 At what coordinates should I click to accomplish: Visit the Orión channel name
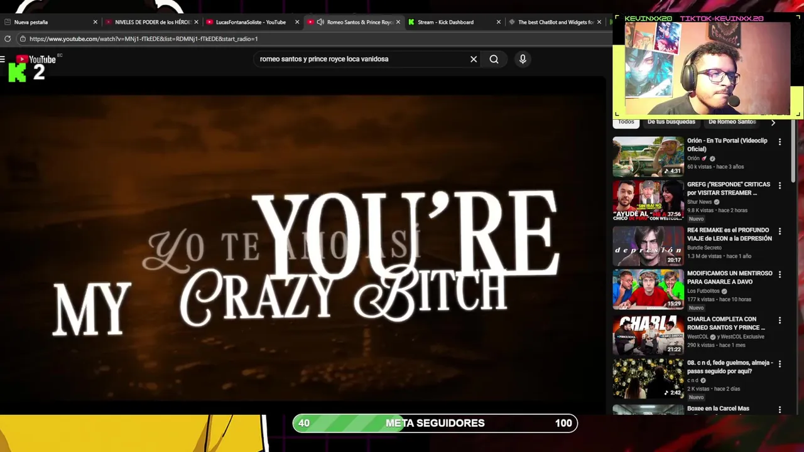coord(693,159)
